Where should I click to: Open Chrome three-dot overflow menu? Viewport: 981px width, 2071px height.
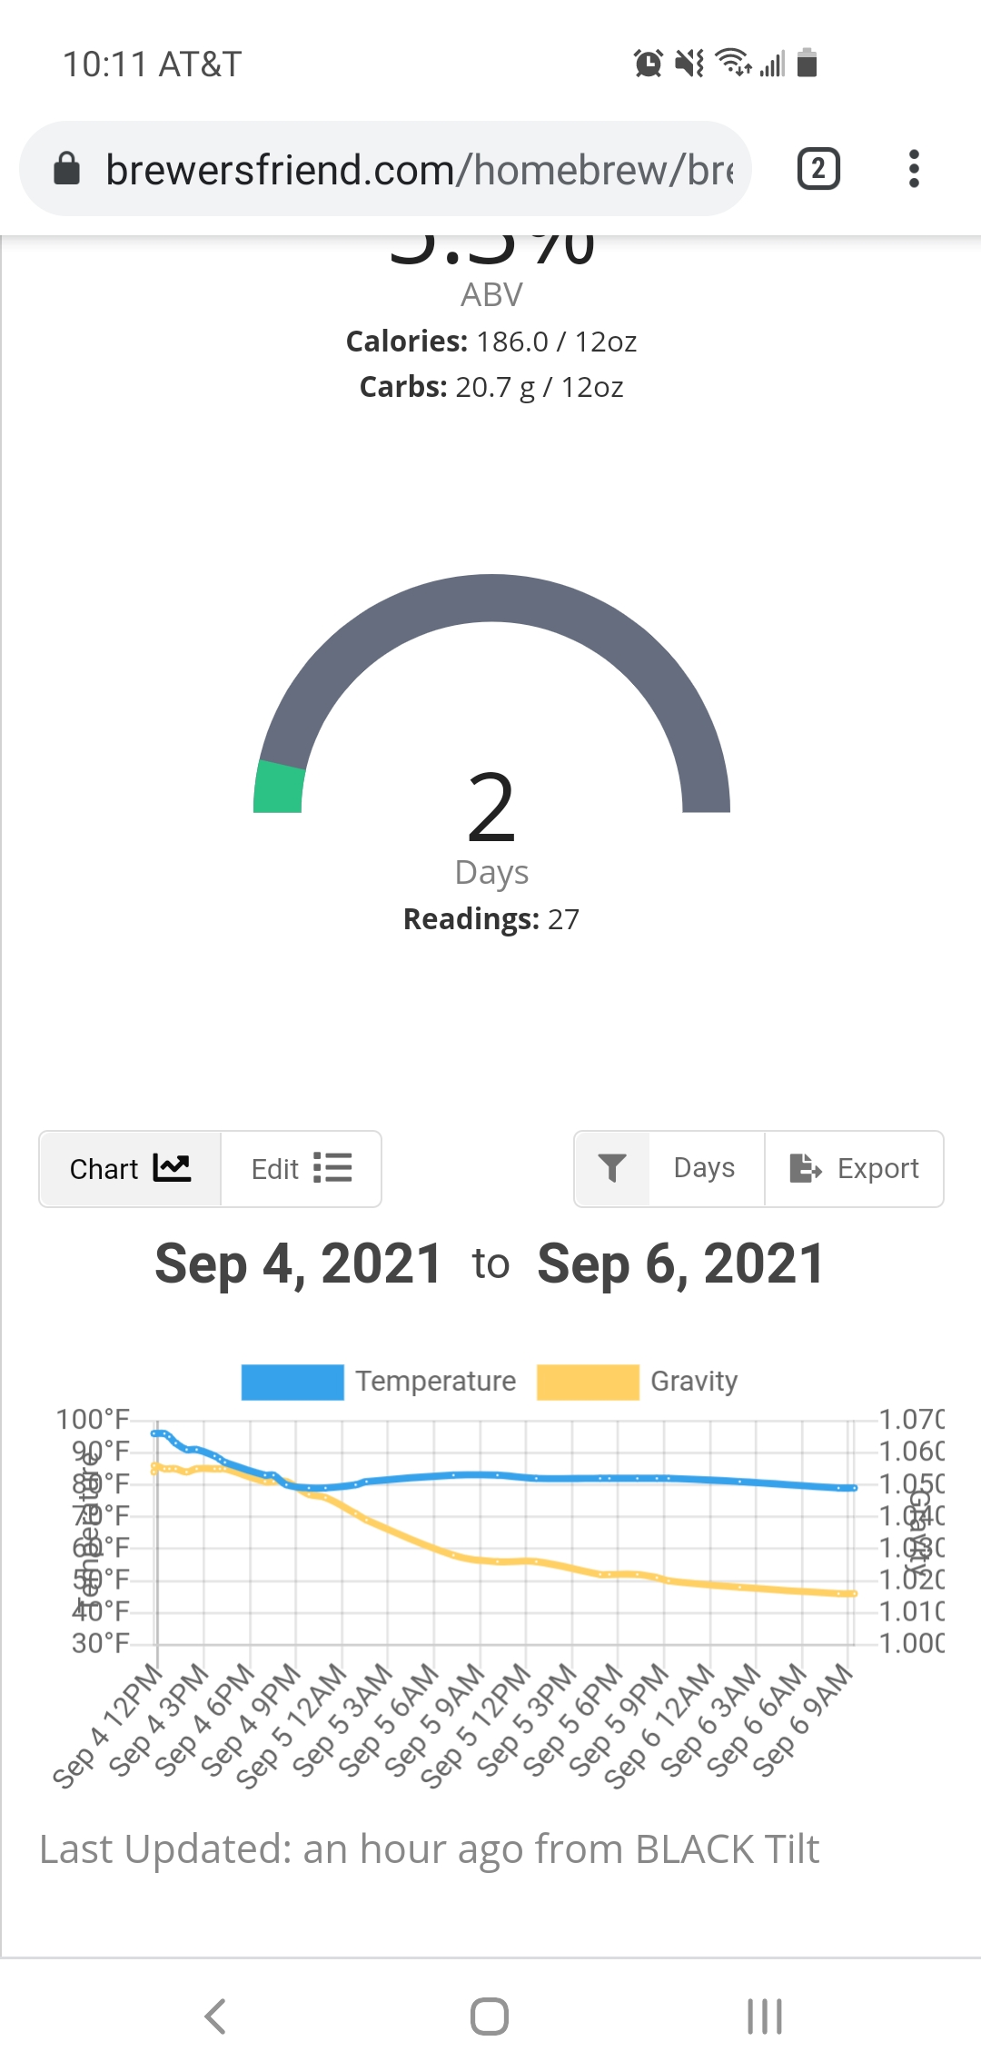pyautogui.click(x=914, y=169)
